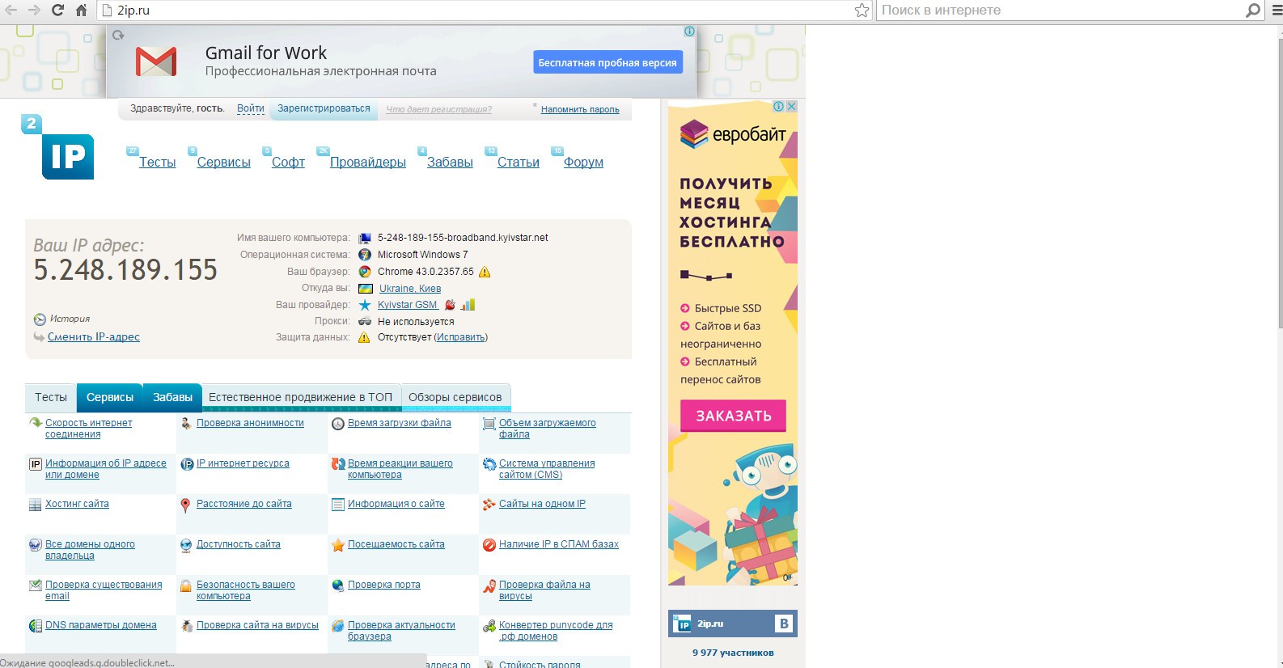Screen dimensions: 1283x668
Task: Bookmark page with star icon
Action: coord(862,10)
